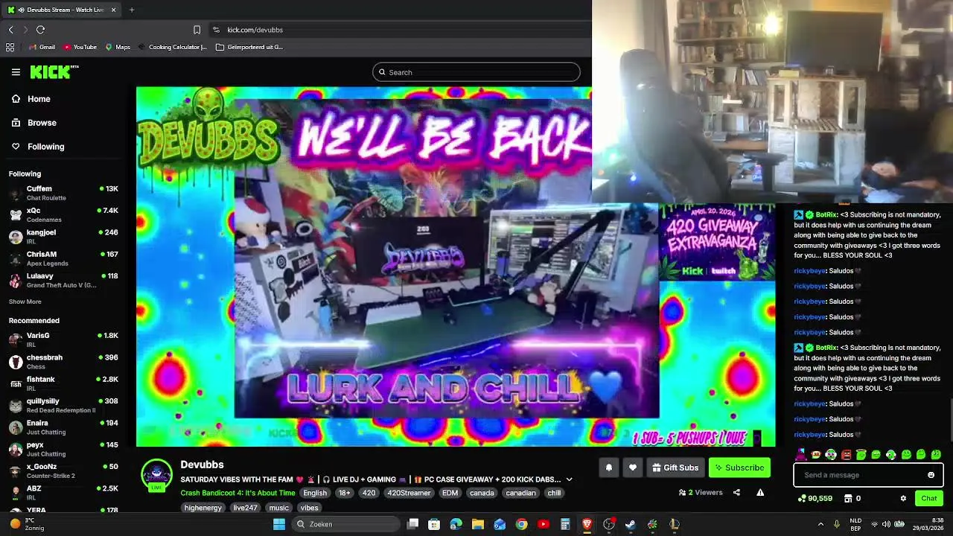Click the highenergy tag
The image size is (953, 536).
click(203, 508)
